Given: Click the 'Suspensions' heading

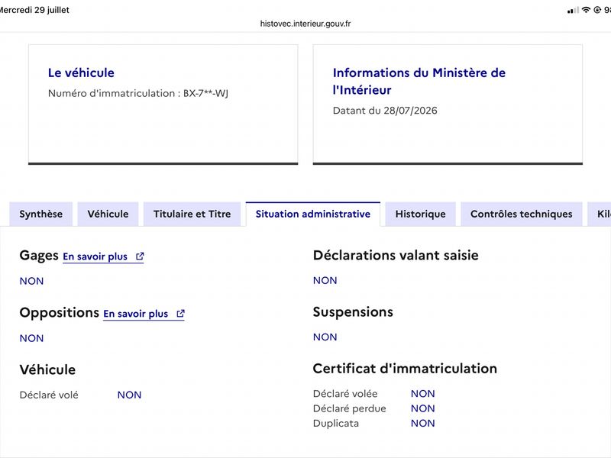Looking at the screenshot, I should (x=353, y=312).
